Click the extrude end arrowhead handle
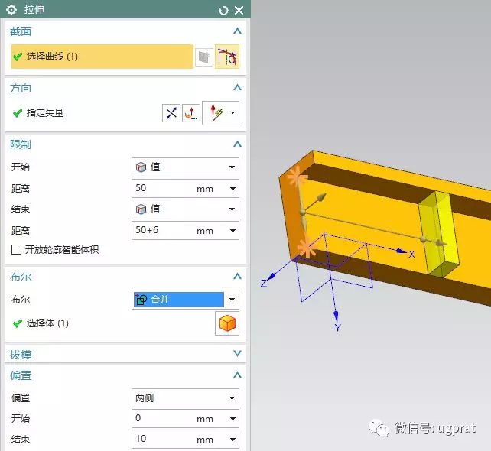 coord(443,243)
